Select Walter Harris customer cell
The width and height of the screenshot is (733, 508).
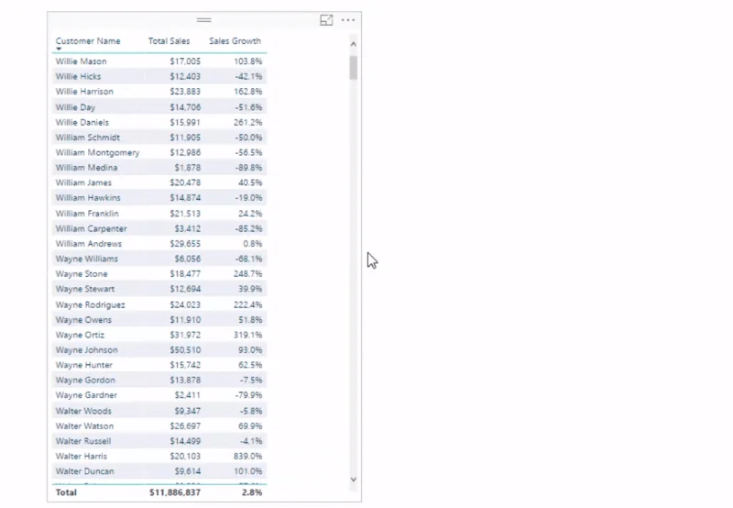82,456
